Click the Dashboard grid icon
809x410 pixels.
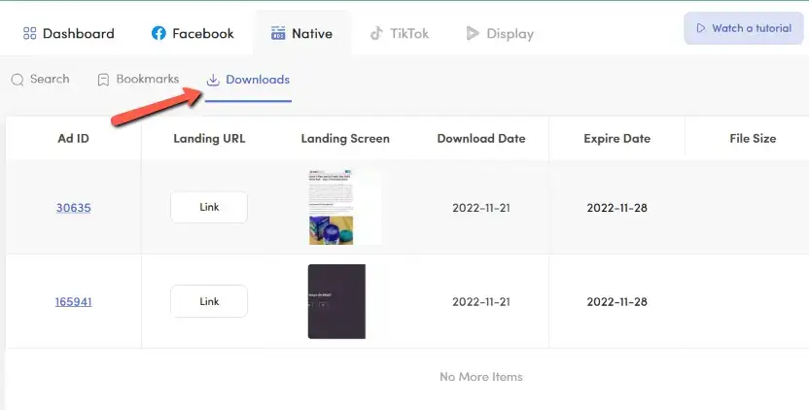coord(29,34)
